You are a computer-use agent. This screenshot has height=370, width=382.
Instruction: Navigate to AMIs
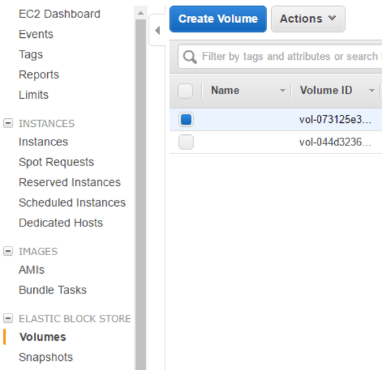[32, 270]
